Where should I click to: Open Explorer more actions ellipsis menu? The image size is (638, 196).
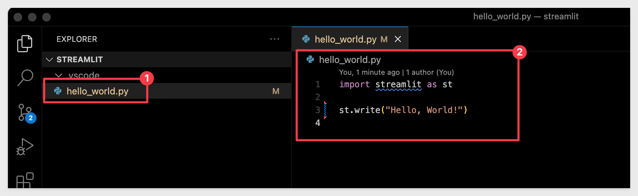[x=275, y=39]
